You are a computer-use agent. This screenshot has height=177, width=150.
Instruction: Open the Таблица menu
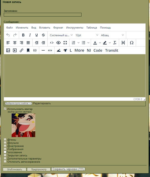92,28
